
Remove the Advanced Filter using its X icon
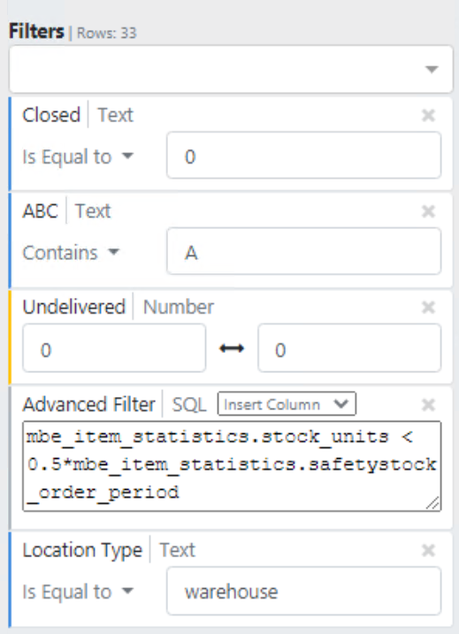[x=428, y=405]
